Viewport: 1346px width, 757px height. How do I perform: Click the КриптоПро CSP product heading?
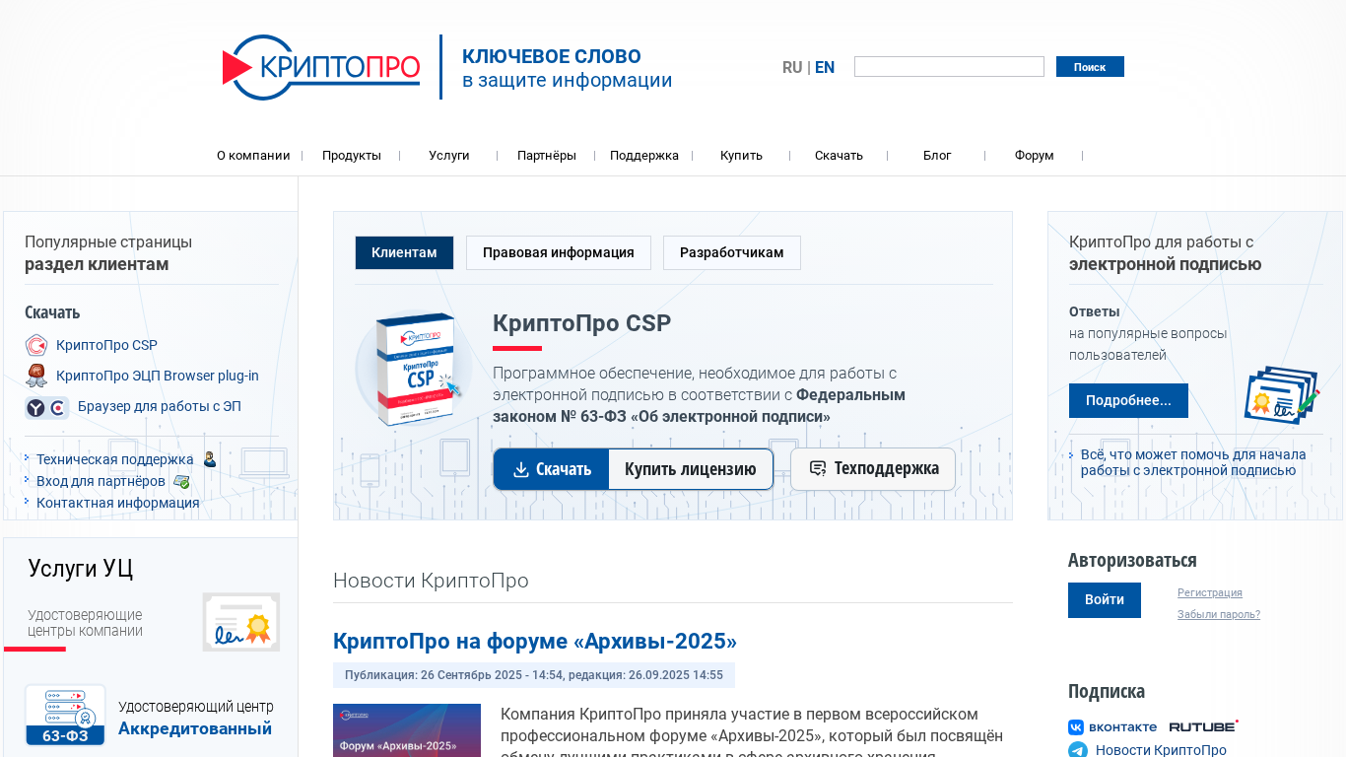(581, 323)
